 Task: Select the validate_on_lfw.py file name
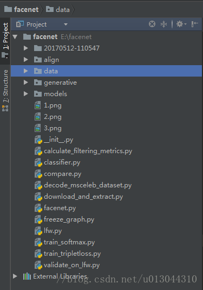71,266
